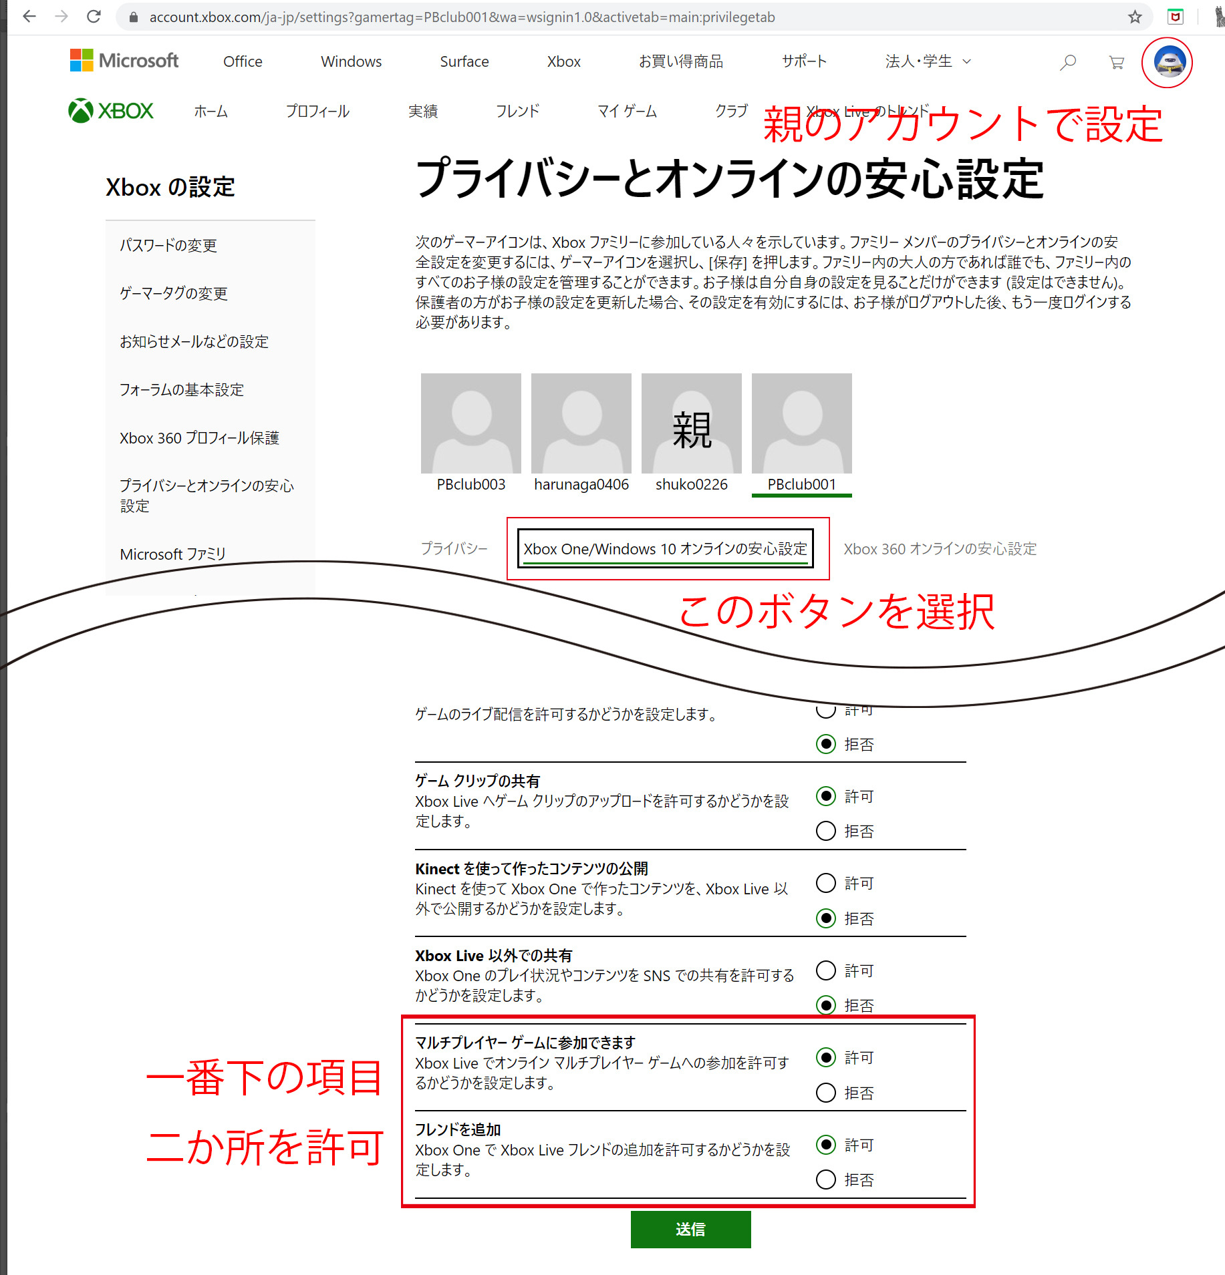Click the green Xbox logo
The height and width of the screenshot is (1275, 1225).
tap(111, 110)
